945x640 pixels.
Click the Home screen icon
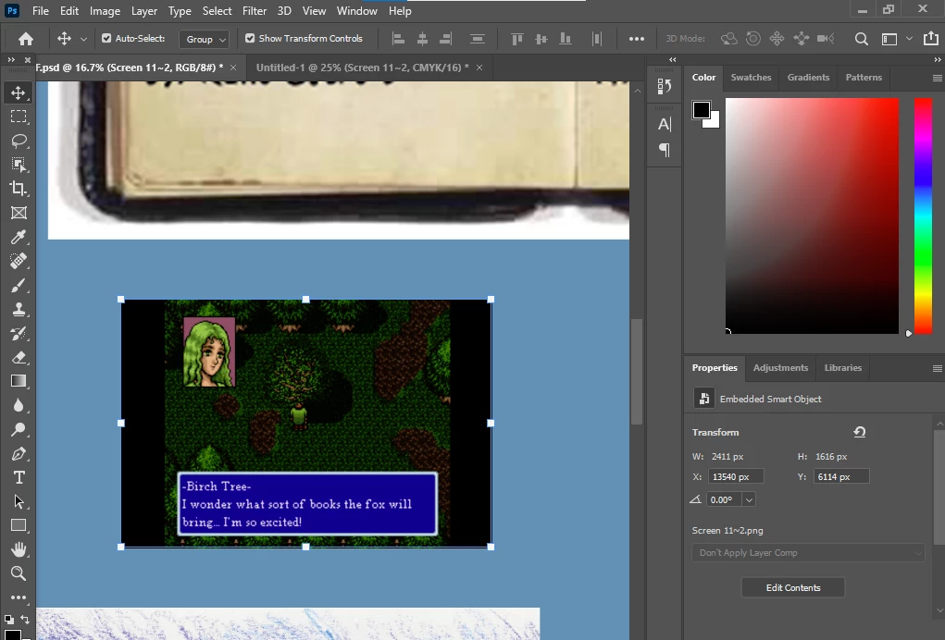tap(25, 39)
